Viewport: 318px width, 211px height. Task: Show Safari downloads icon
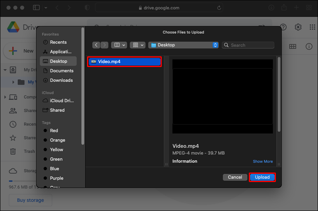pyautogui.click(x=271, y=8)
